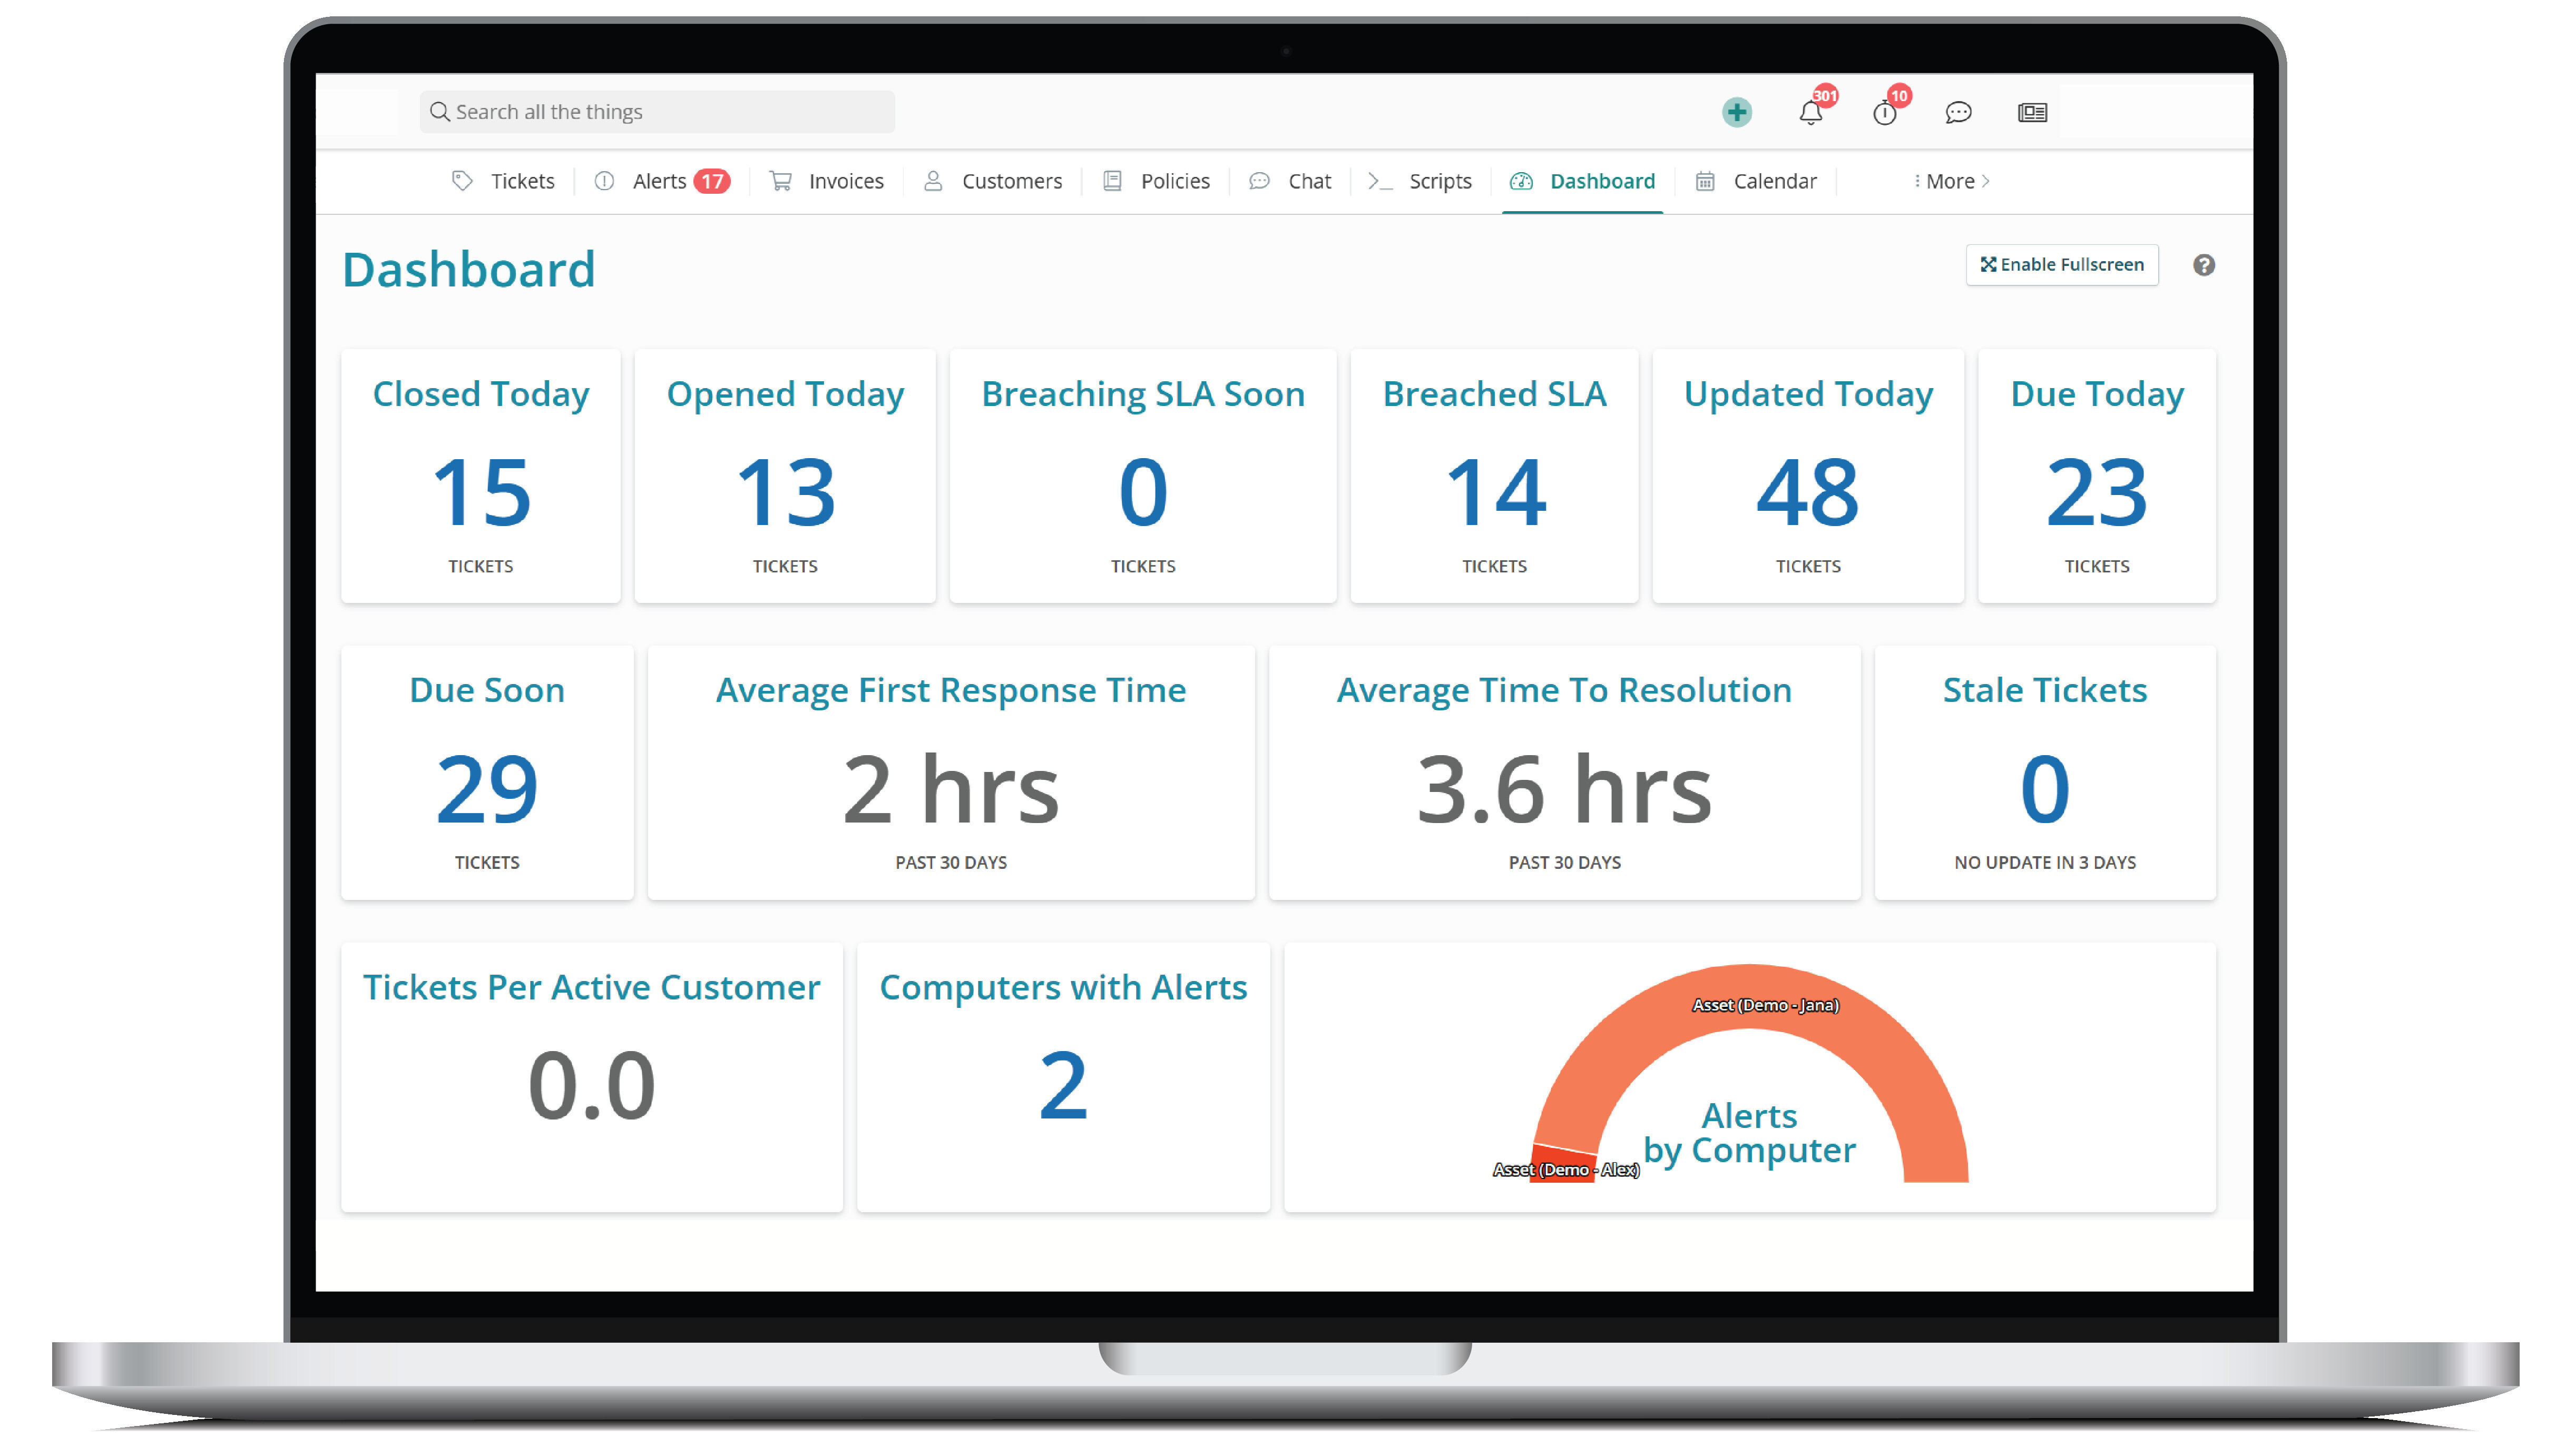The height and width of the screenshot is (1456, 2556).
Task: Click the Stale Tickets value 0
Action: click(x=2045, y=789)
